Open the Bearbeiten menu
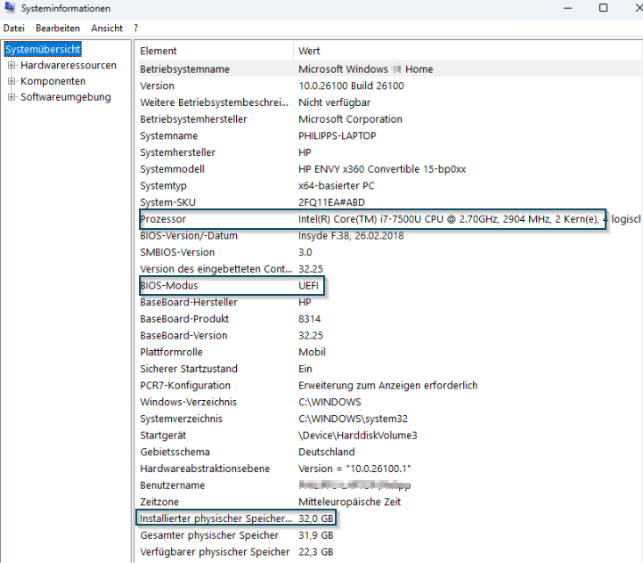The height and width of the screenshot is (563, 643). point(57,29)
